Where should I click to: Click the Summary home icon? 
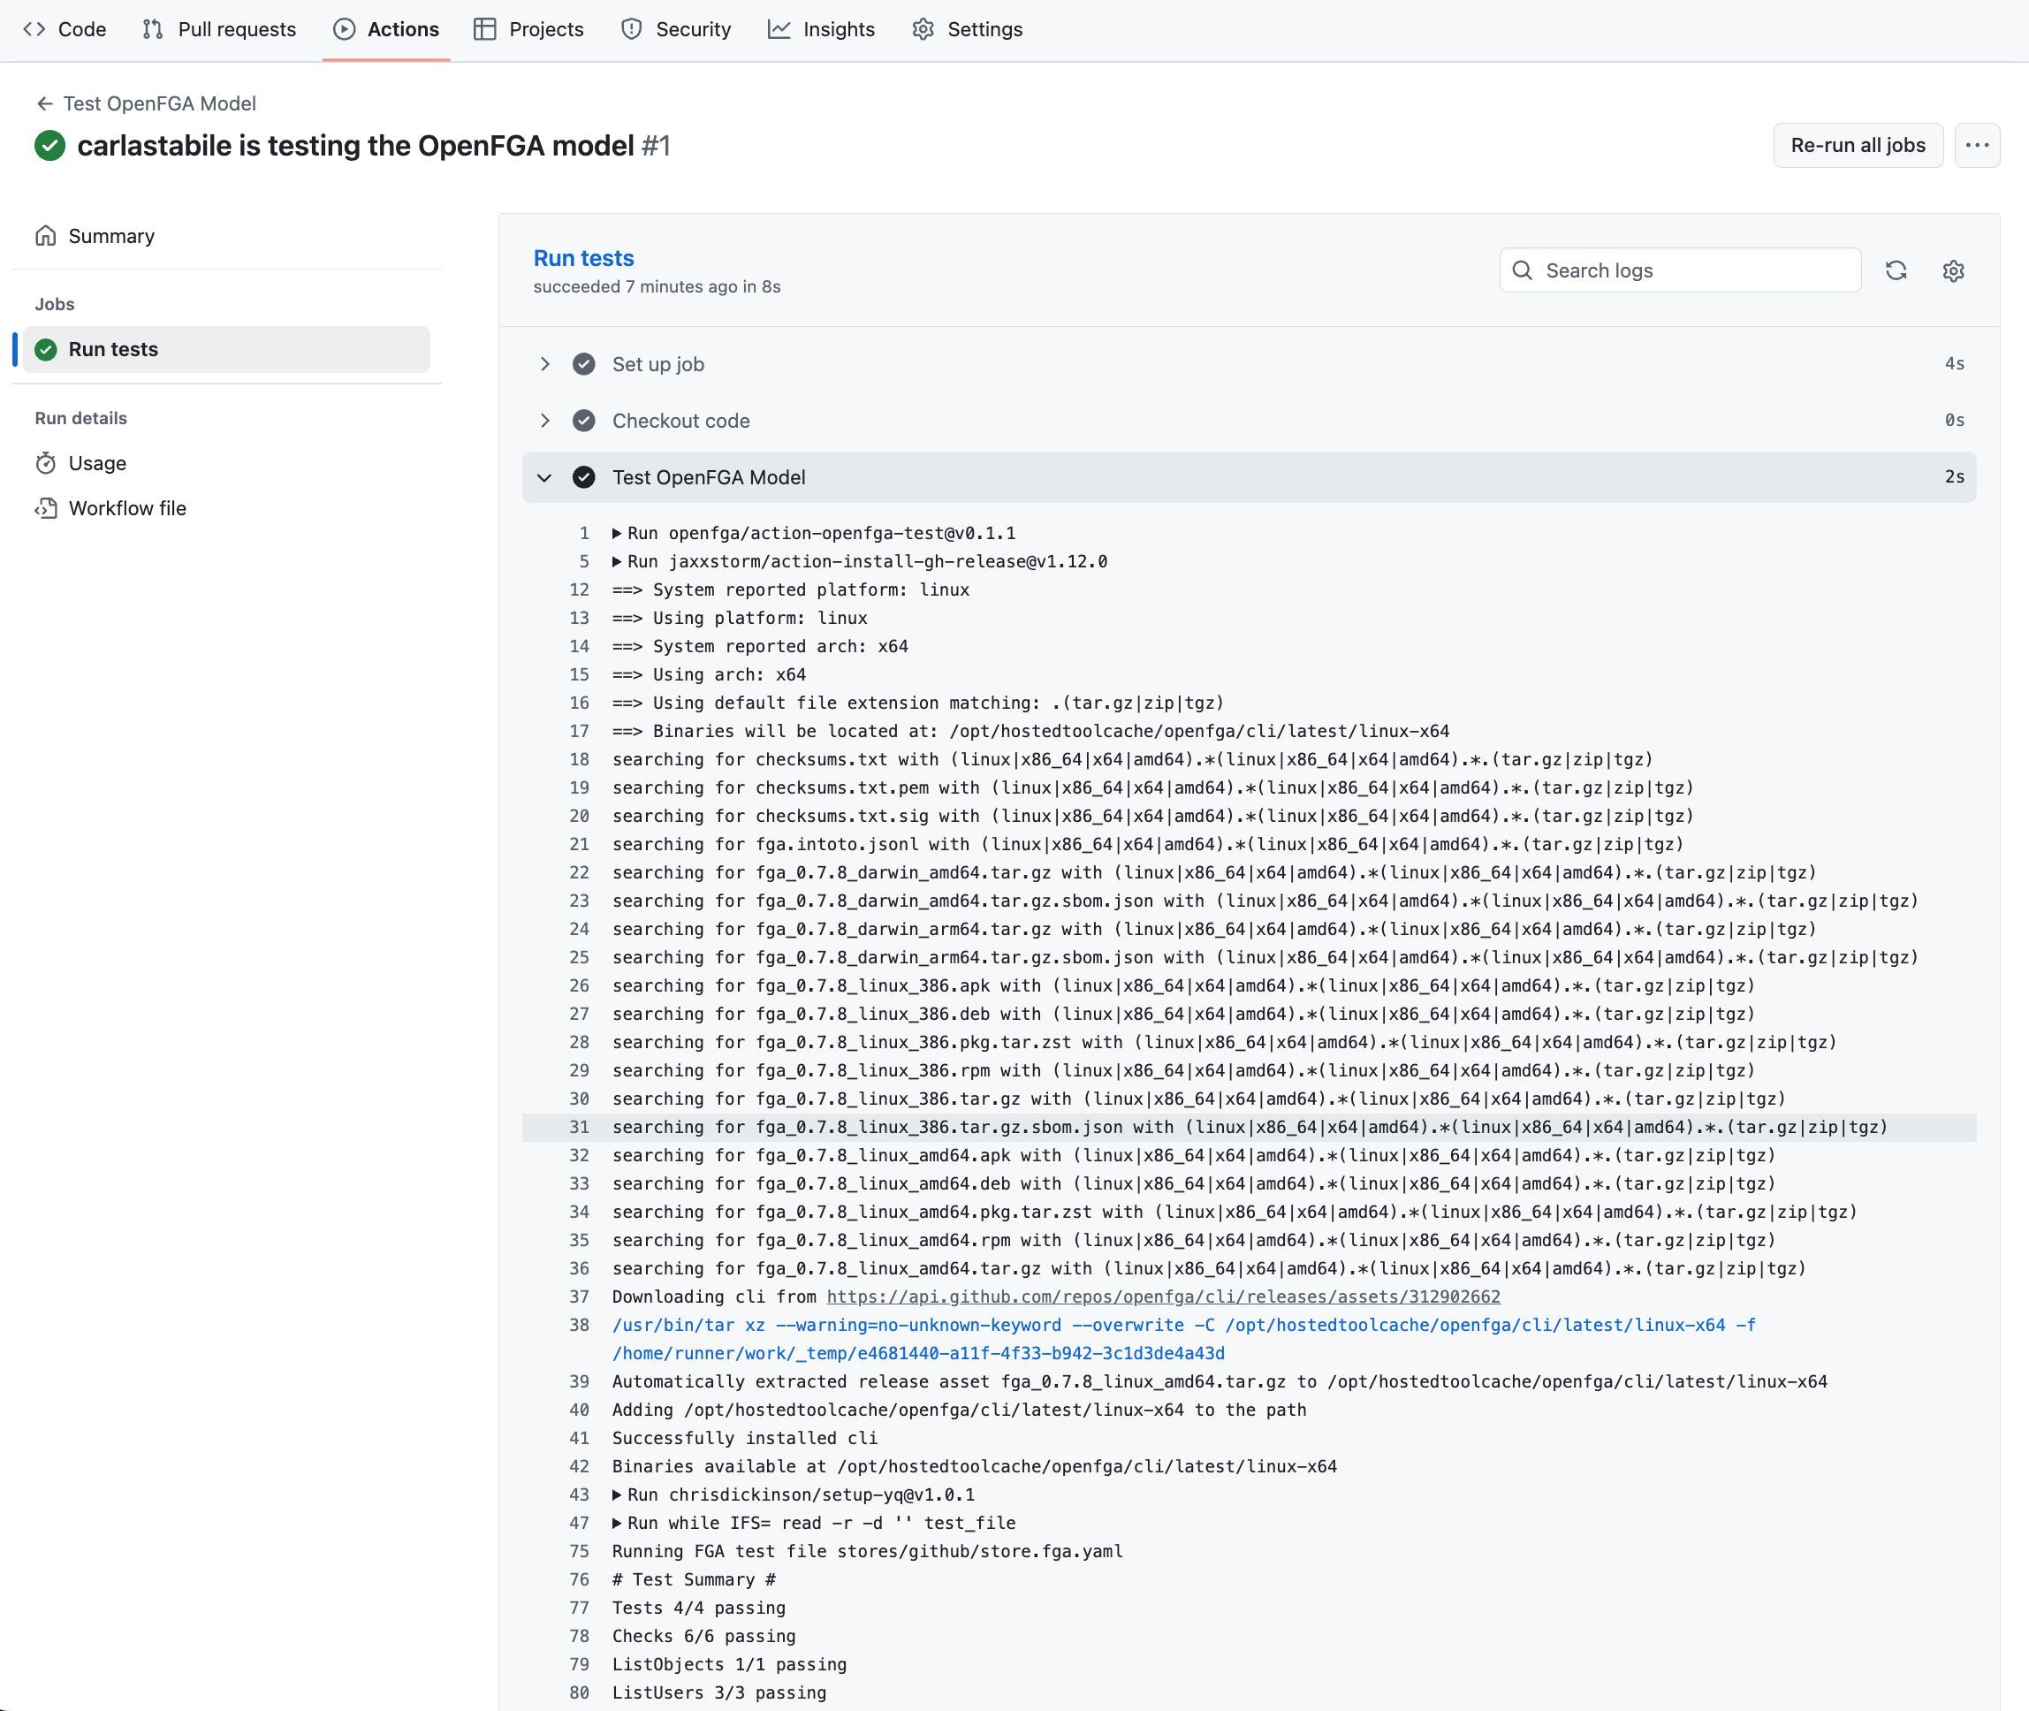point(46,235)
